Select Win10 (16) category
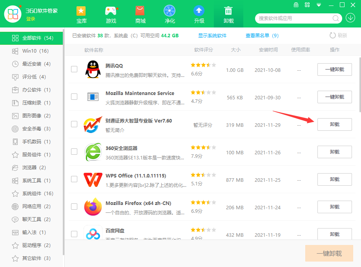 (x=31, y=51)
